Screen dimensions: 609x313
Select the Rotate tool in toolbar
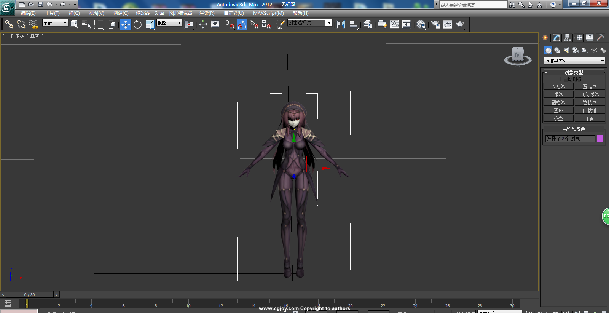tap(137, 24)
